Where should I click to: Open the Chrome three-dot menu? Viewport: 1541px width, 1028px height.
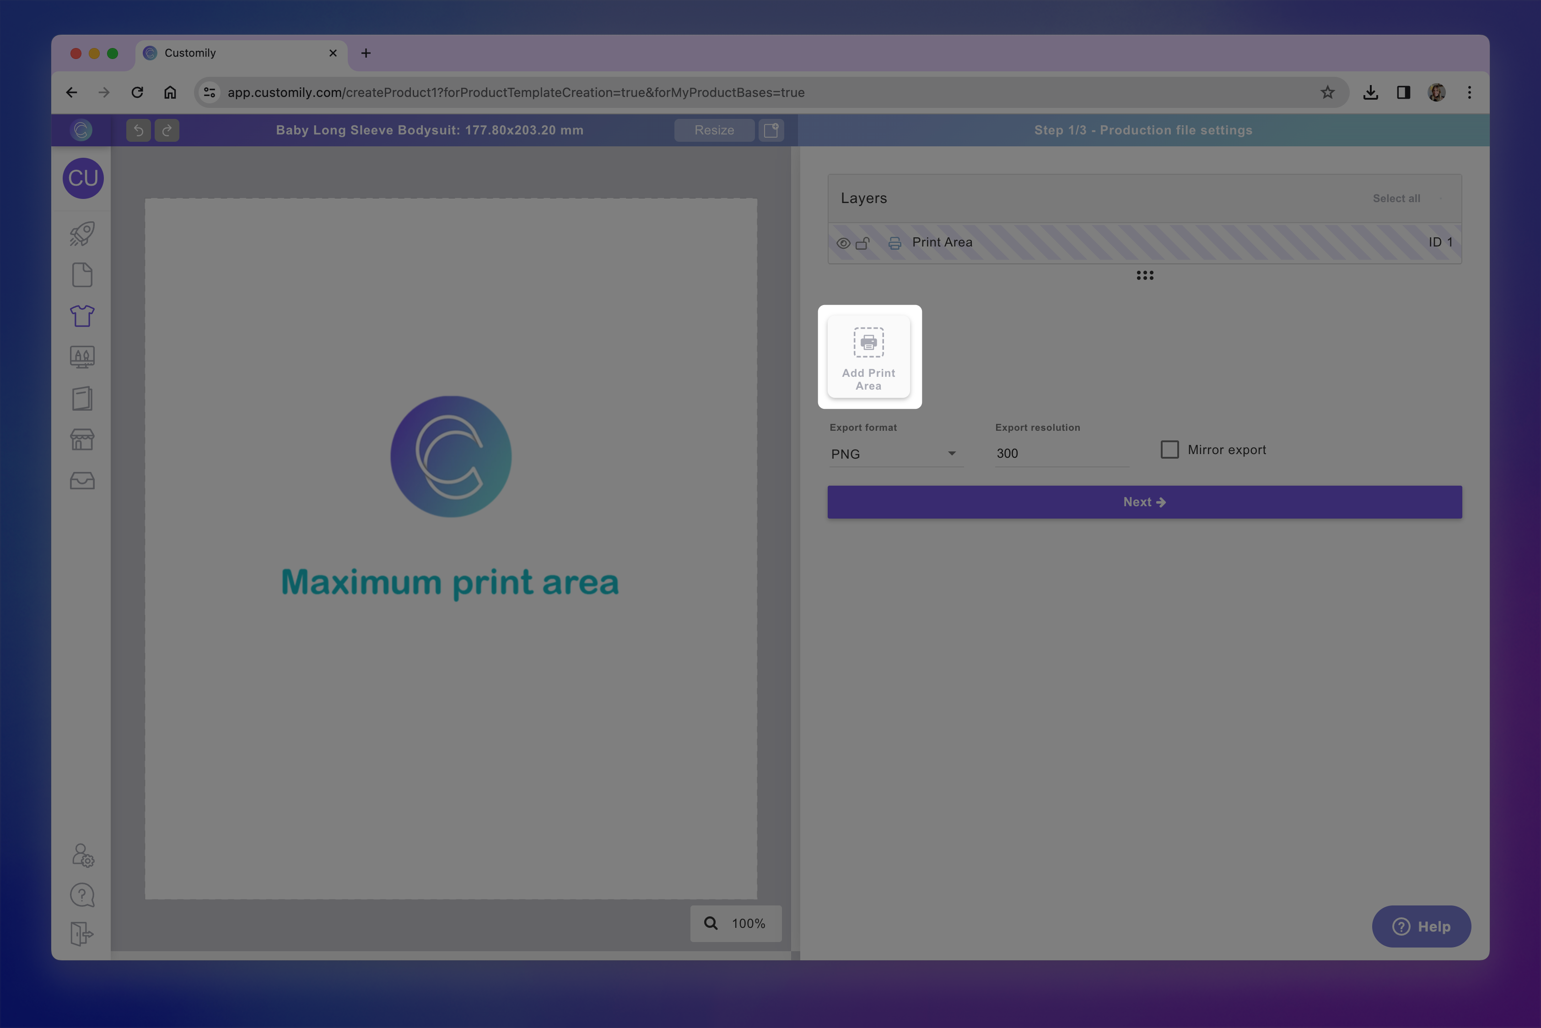(x=1469, y=92)
